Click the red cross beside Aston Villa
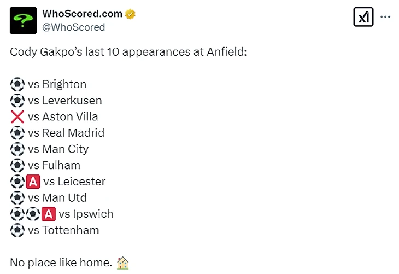This screenshot has width=399, height=274. pyautogui.click(x=17, y=116)
